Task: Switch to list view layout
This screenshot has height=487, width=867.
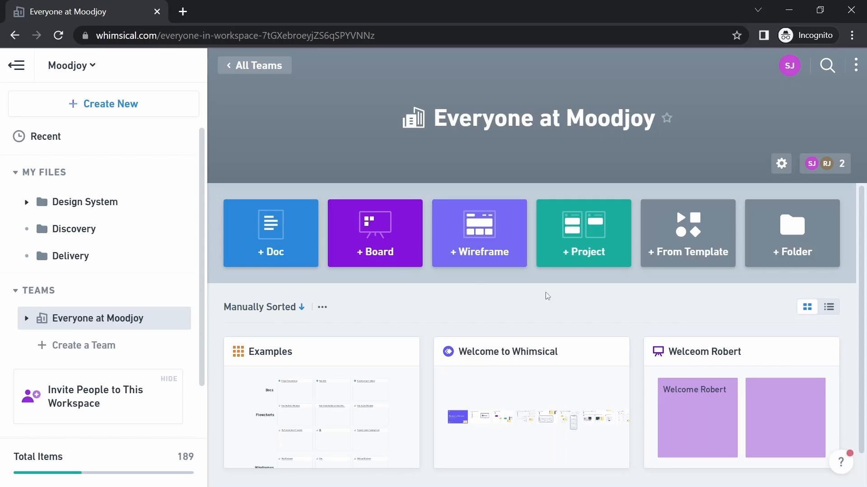Action: click(x=829, y=307)
